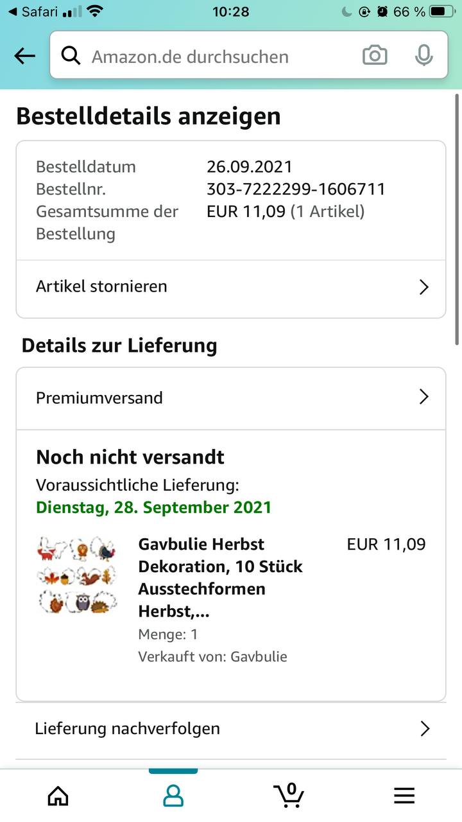Return to Safari via the status bar
Image resolution: width=462 pixels, height=822 pixels.
click(32, 12)
